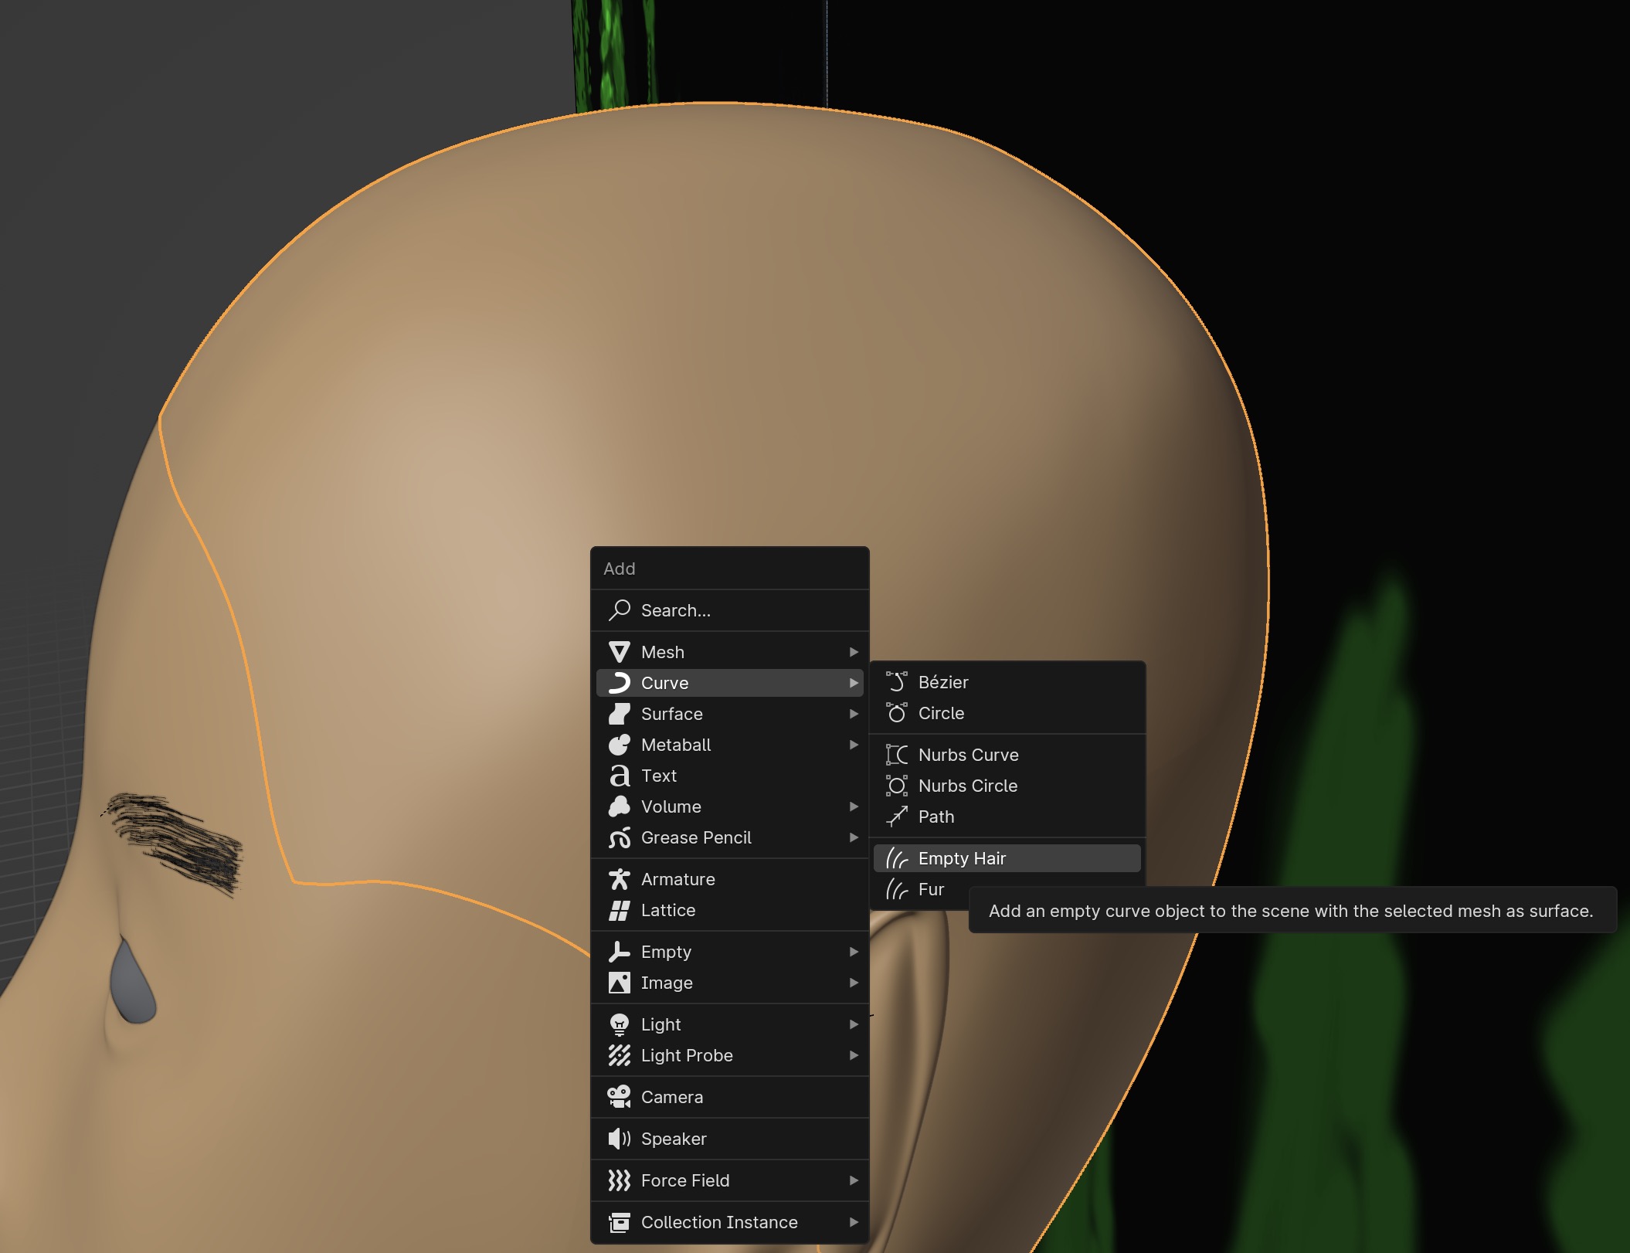This screenshot has height=1253, width=1630.
Task: Click the Nurbs Curve icon
Action: [896, 755]
